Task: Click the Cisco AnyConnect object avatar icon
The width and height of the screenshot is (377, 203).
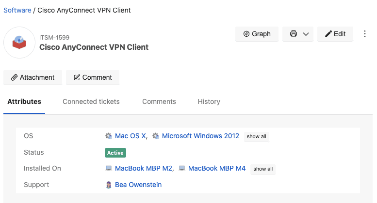Action: click(19, 43)
